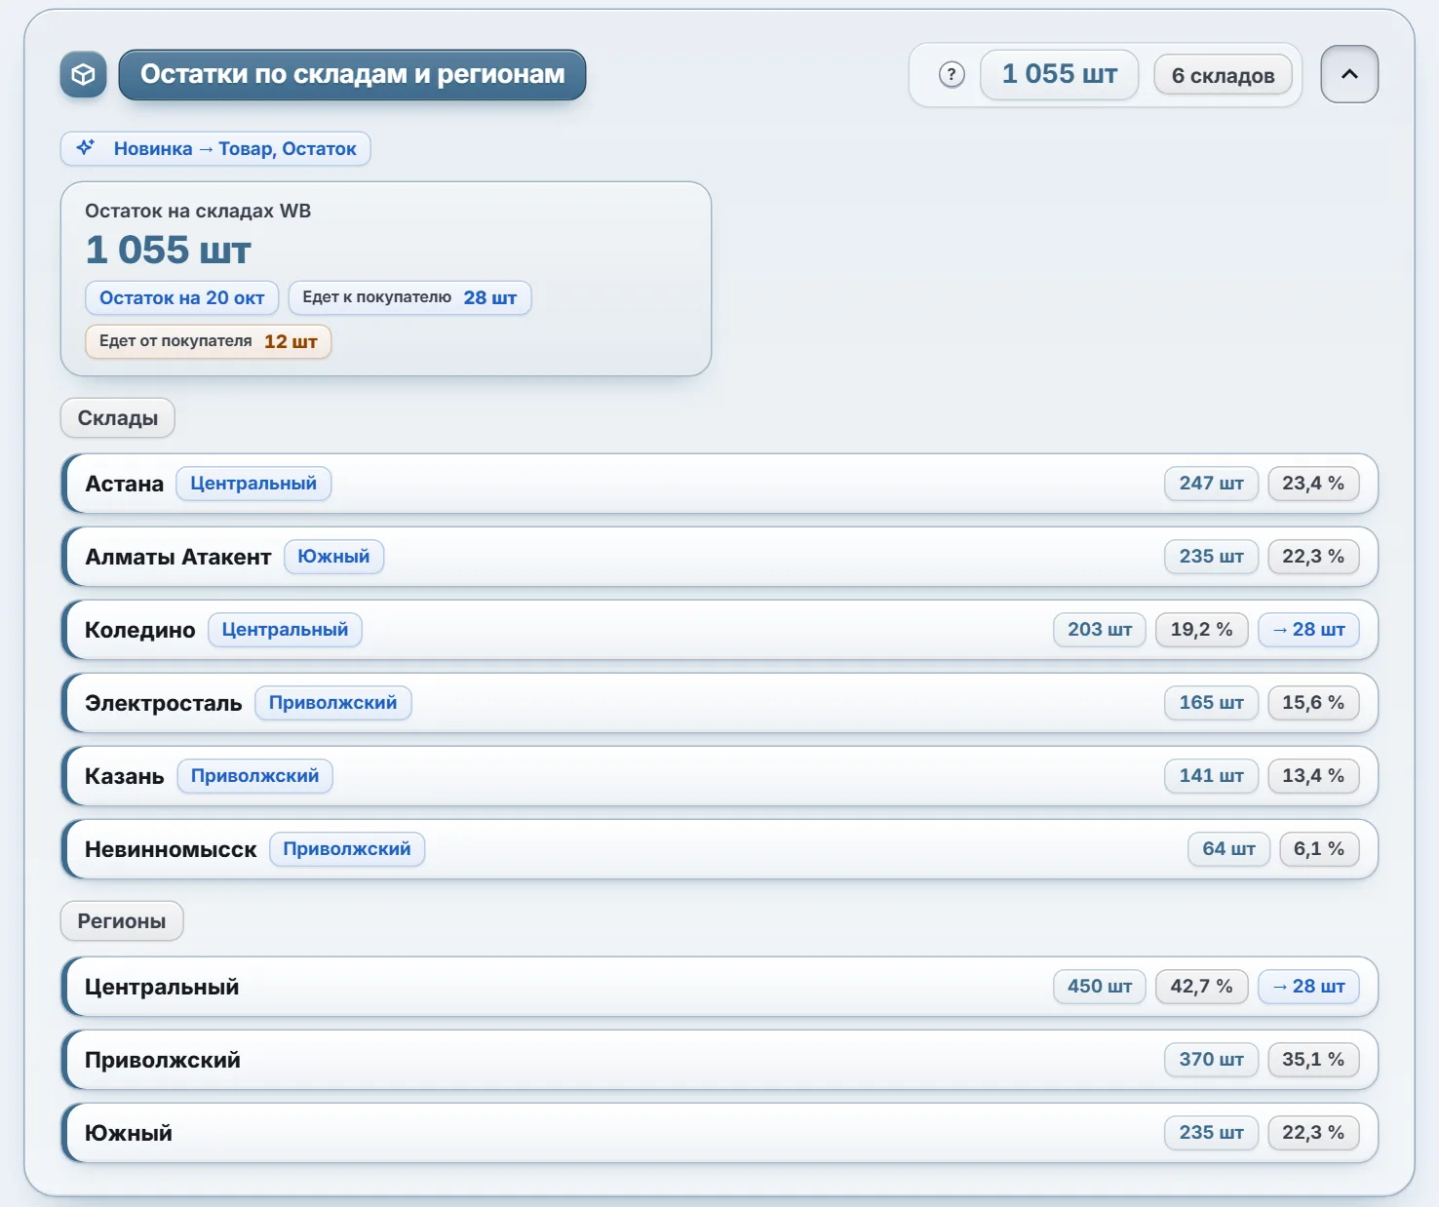The width and height of the screenshot is (1439, 1207).
Task: Click the 1 055 шт total badge in header
Action: click(1060, 75)
